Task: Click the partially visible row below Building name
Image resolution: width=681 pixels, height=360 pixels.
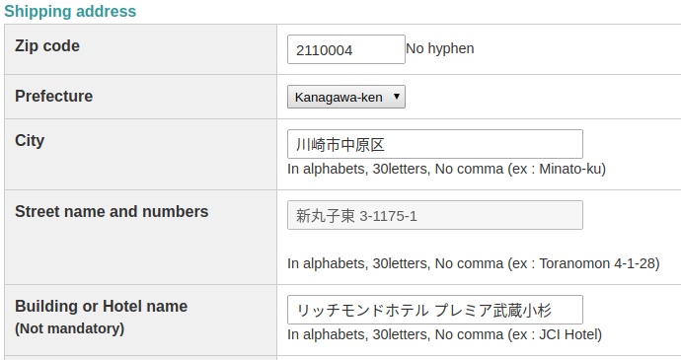Action: pos(342,358)
